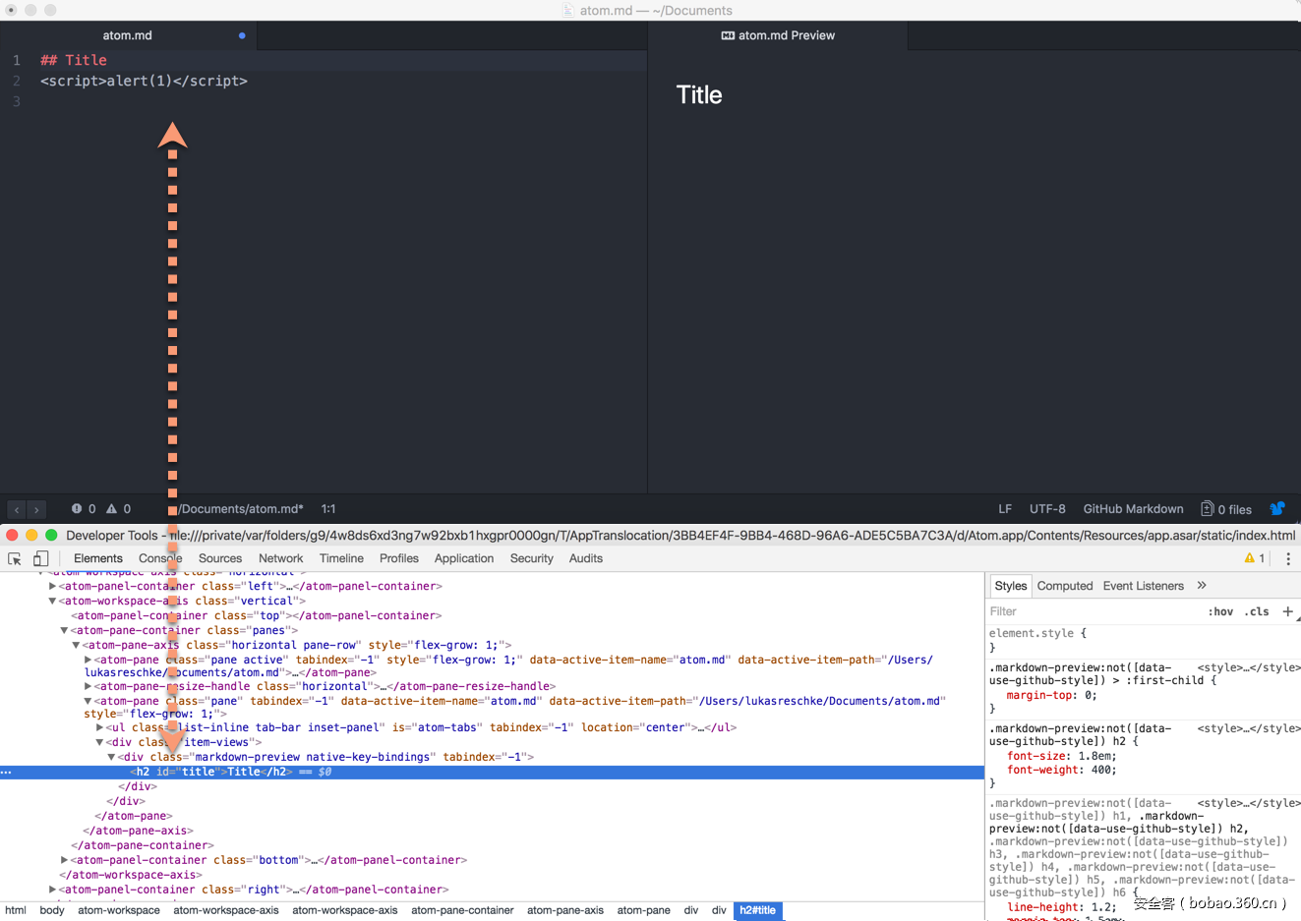Collapse the markdown-preview div node
Image resolution: width=1301 pixels, height=921 pixels.
[111, 757]
